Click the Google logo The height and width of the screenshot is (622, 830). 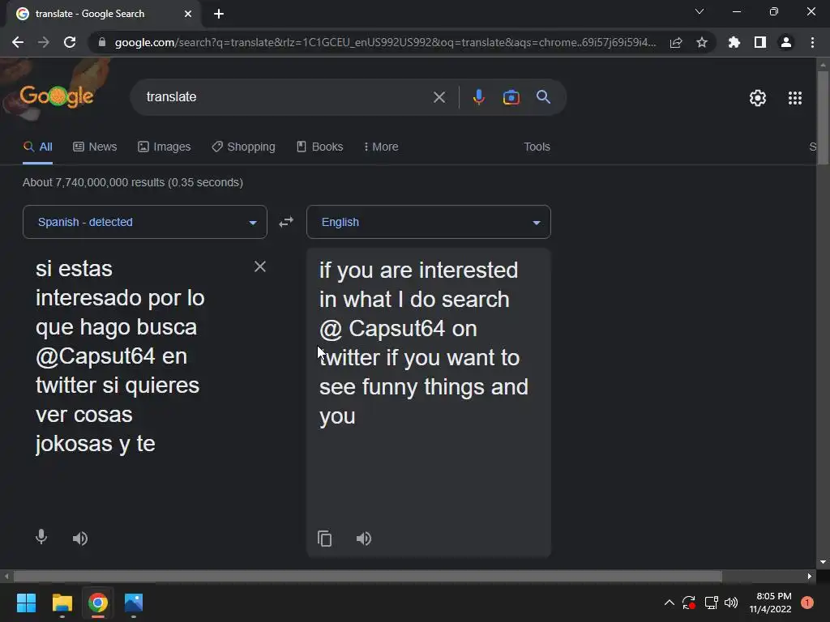coord(57,96)
